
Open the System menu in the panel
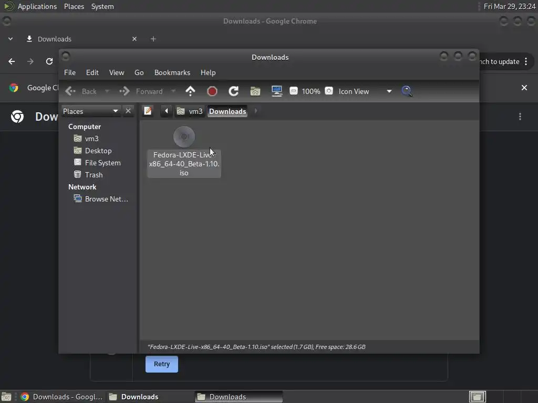(x=102, y=6)
